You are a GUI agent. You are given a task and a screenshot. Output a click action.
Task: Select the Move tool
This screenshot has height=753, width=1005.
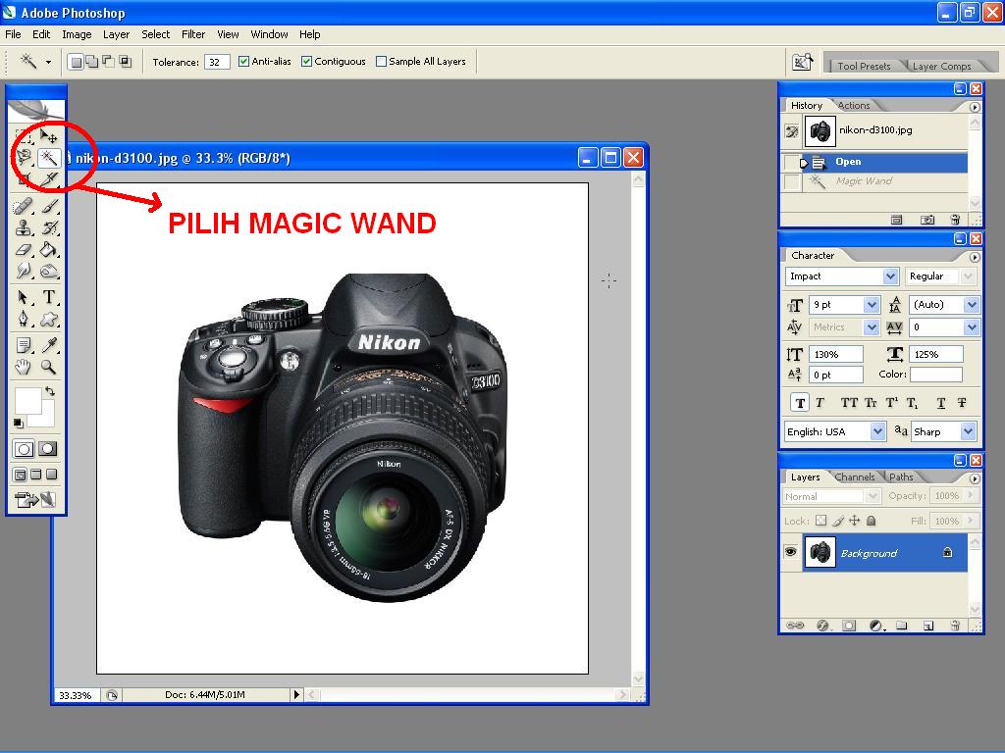click(49, 135)
